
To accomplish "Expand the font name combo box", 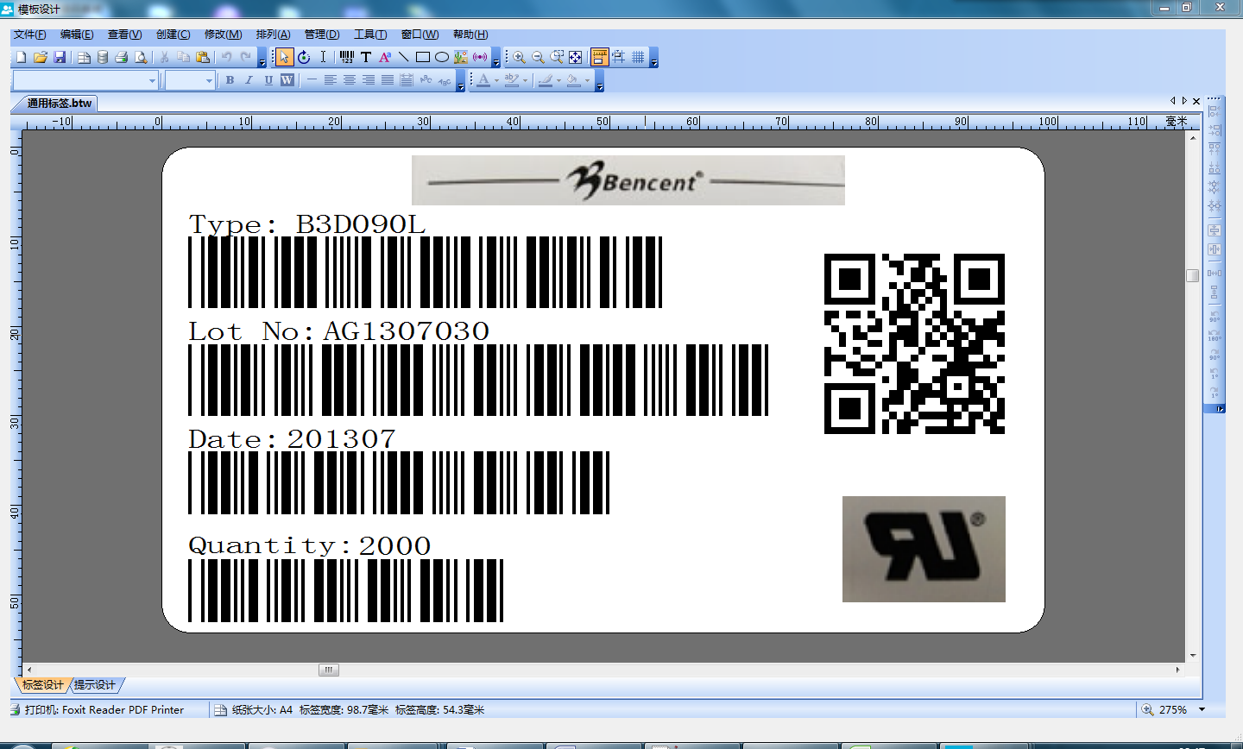I will coord(152,81).
